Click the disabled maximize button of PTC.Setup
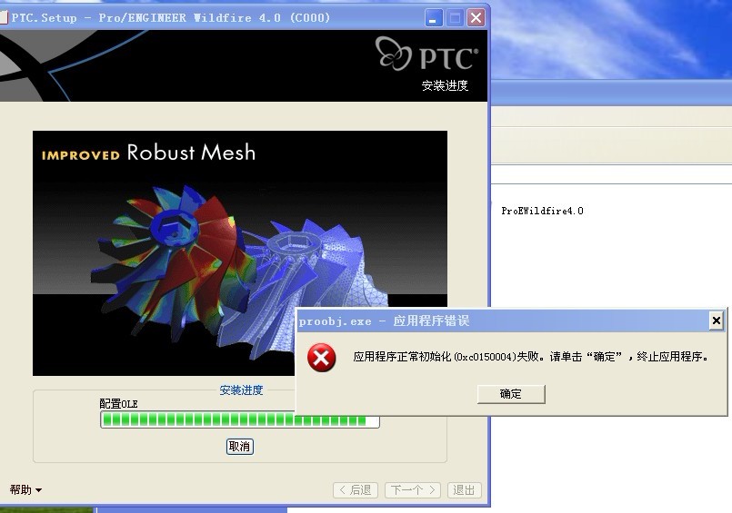The image size is (732, 513). [455, 18]
